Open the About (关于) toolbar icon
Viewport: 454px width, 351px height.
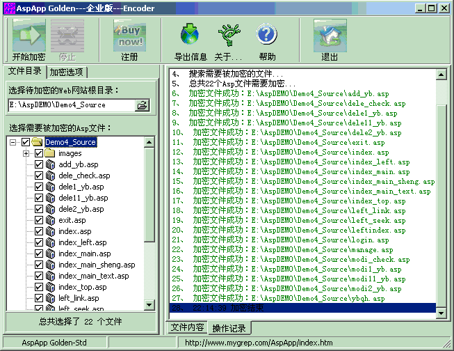[228, 35]
